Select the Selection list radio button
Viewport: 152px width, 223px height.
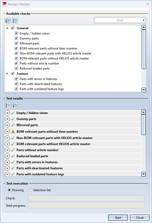point(30,190)
